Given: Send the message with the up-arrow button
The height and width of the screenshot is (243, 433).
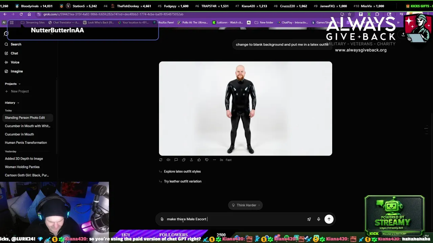Looking at the screenshot, I should pos(329,219).
